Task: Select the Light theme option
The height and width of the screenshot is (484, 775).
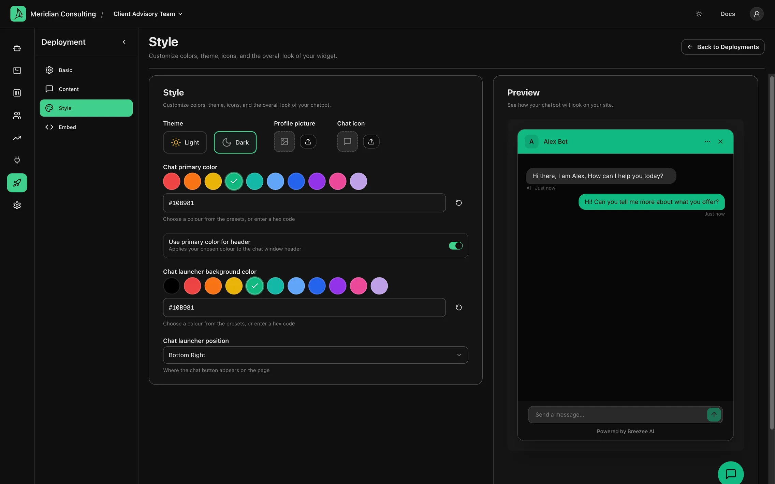Action: [x=185, y=142]
